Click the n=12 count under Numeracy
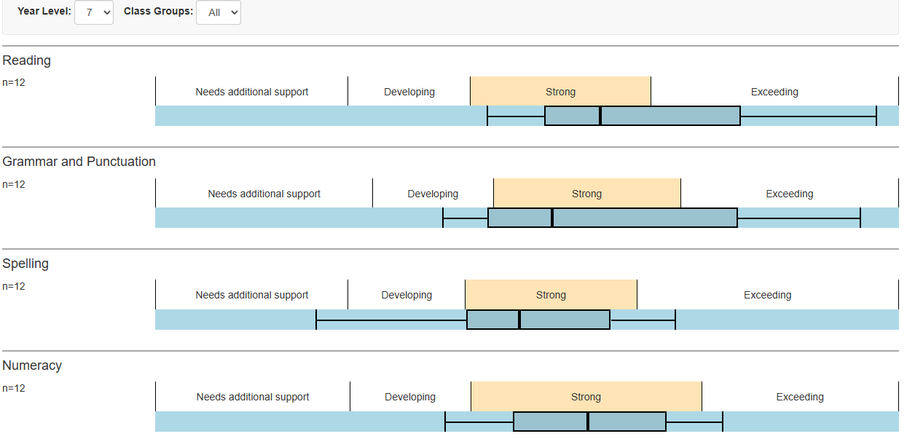The width and height of the screenshot is (907, 447). pos(14,388)
